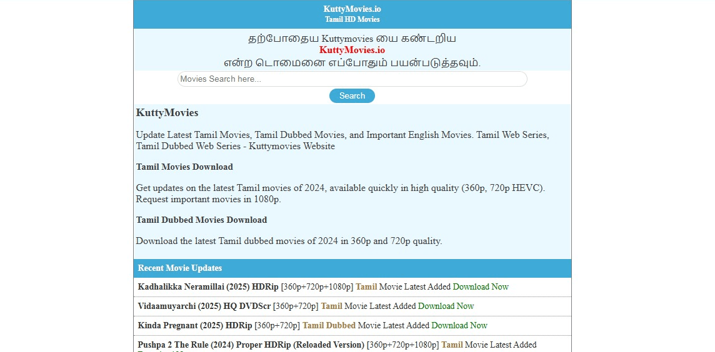Click the Tamil tag in Vidaamuyarchi row
The height and width of the screenshot is (352, 715).
(331, 306)
